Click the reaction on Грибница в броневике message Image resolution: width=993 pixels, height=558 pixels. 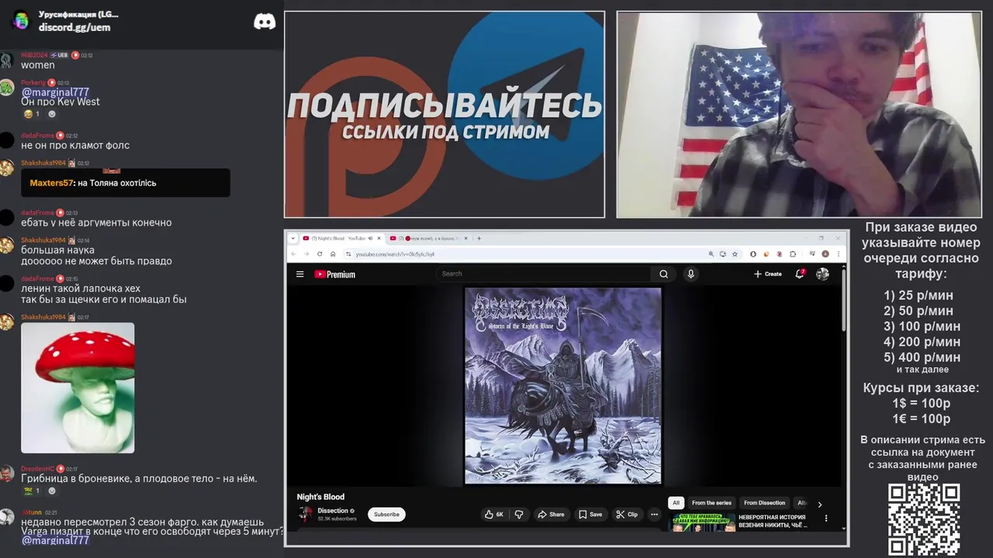(x=32, y=491)
